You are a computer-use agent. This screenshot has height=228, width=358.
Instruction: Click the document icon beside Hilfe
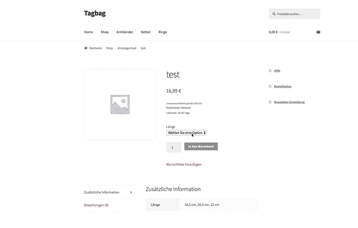270,71
